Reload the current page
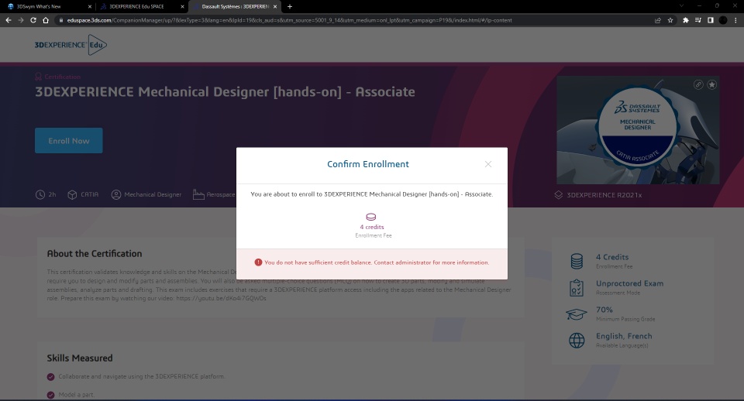The height and width of the screenshot is (401, 744). pos(33,20)
